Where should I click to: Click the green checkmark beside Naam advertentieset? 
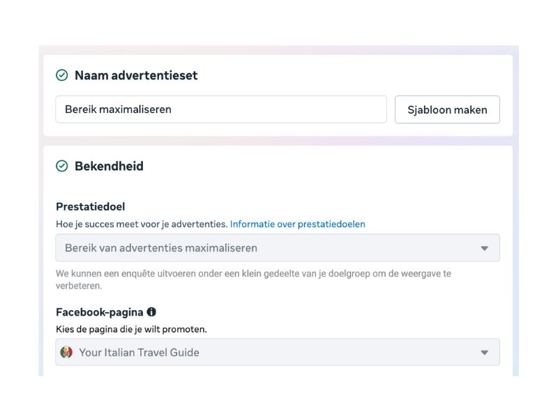coord(62,75)
